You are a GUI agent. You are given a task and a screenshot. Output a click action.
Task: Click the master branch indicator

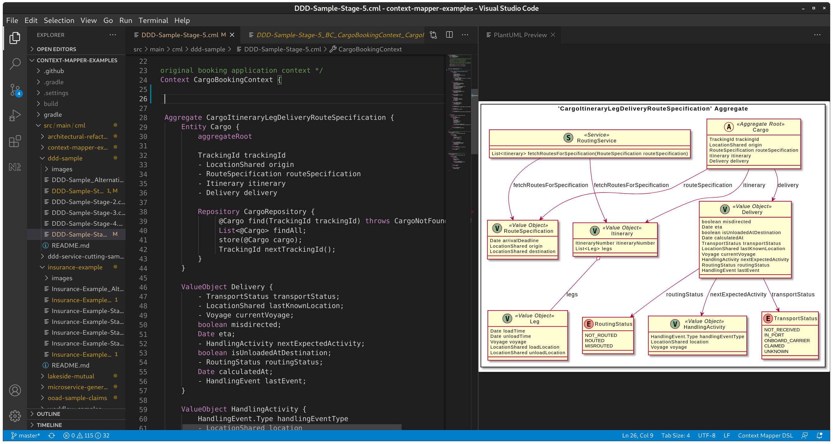[25, 435]
